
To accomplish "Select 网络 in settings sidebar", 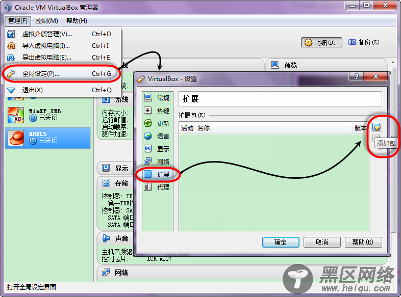I will click(158, 161).
